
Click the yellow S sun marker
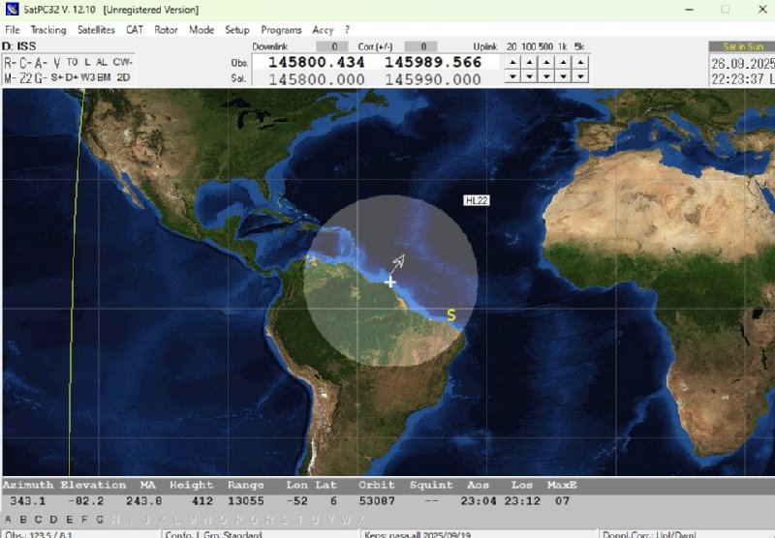450,315
